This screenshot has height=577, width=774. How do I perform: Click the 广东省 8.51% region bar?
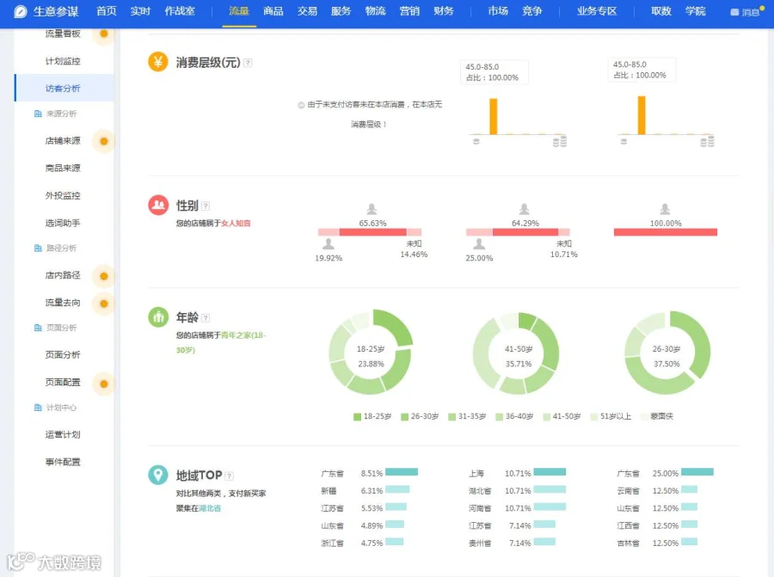(402, 472)
